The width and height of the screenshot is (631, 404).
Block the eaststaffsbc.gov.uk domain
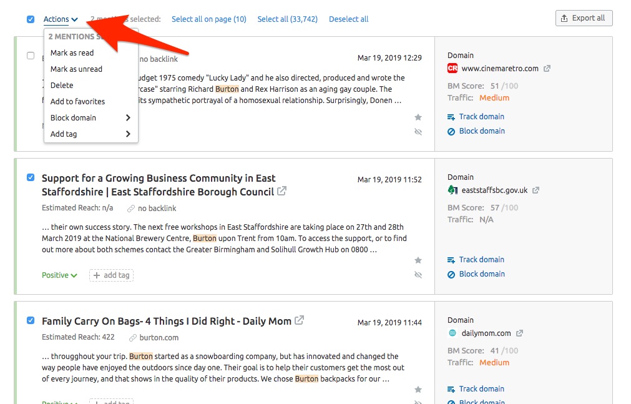tap(476, 274)
